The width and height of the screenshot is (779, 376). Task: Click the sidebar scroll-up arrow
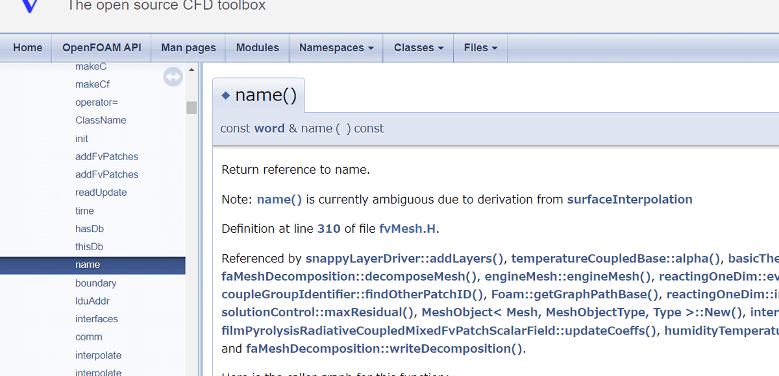coord(192,69)
